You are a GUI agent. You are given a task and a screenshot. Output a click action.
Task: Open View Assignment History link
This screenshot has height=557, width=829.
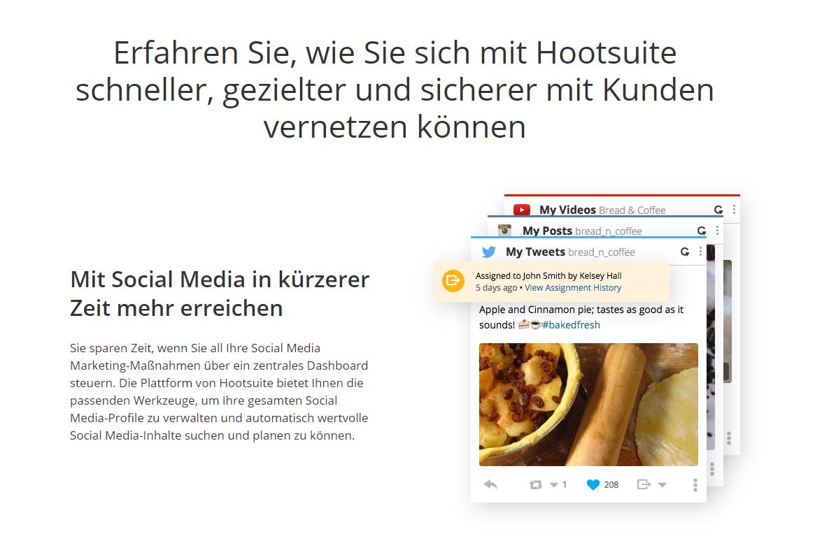(572, 288)
